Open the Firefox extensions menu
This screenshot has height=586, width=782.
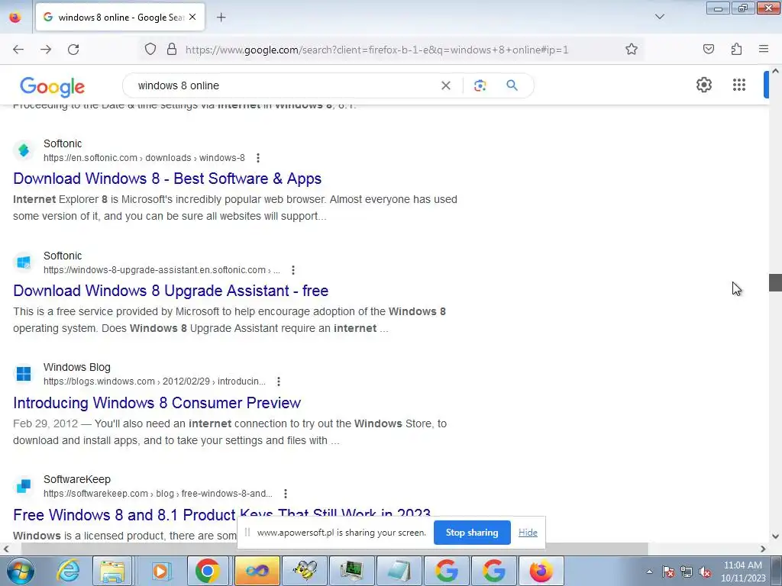(736, 50)
